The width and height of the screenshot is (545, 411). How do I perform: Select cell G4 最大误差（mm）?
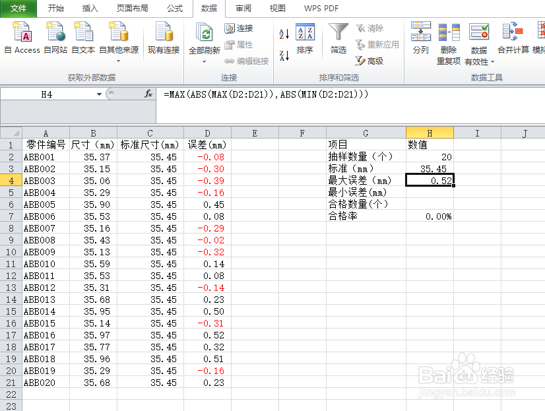(366, 181)
